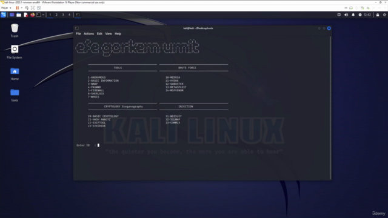
Task: Open the terminal View menu
Action: tap(109, 34)
